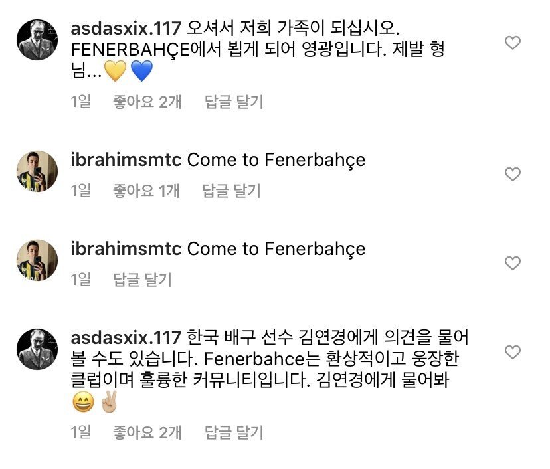
Task: Open ibrahimsmtc username on comment with 1 like
Action: click(126, 160)
